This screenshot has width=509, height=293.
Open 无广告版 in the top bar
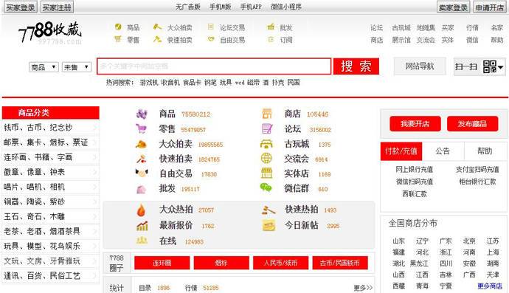(188, 7)
